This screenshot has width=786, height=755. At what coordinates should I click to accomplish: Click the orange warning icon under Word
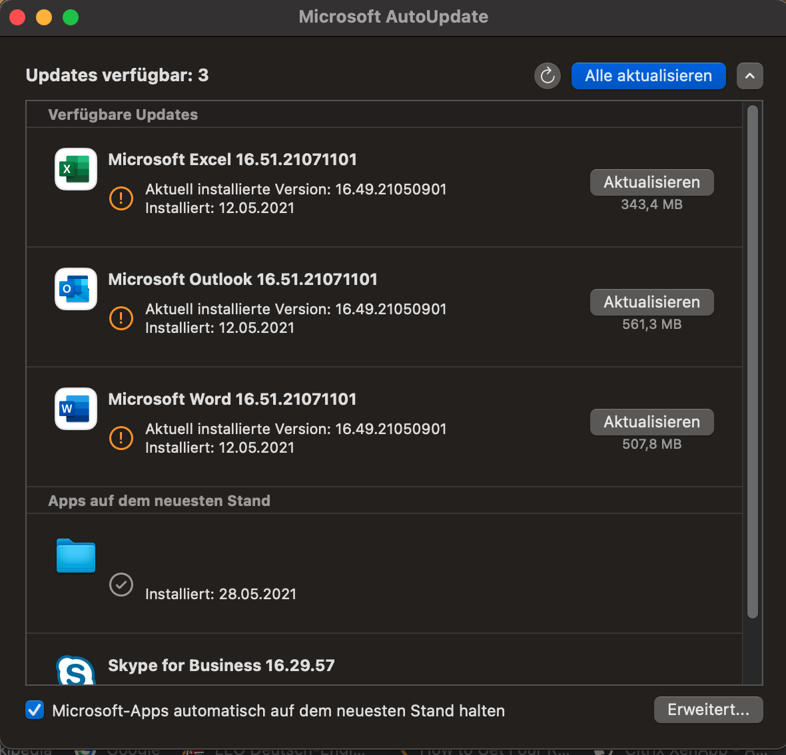click(121, 438)
